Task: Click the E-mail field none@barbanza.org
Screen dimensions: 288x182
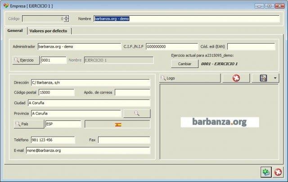Action: (88, 151)
